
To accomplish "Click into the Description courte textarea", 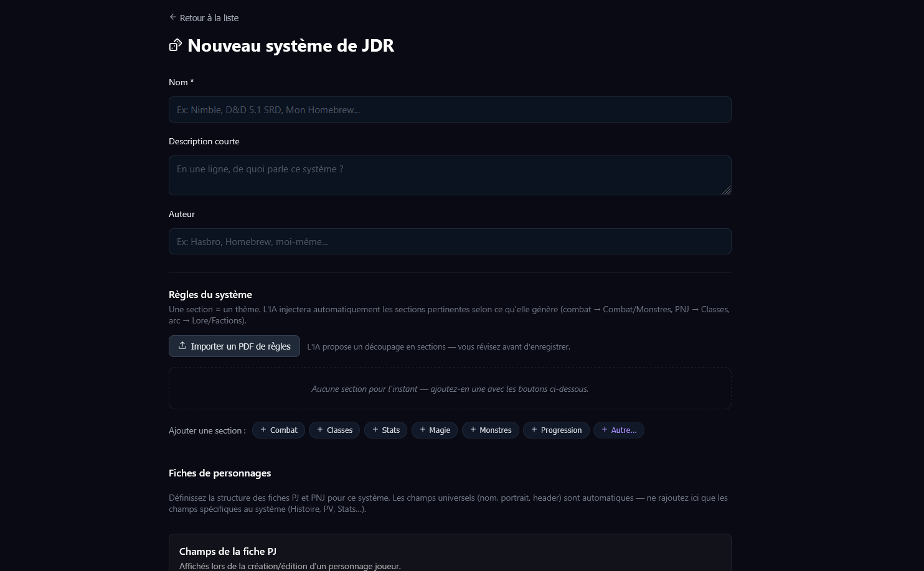I will tap(450, 175).
